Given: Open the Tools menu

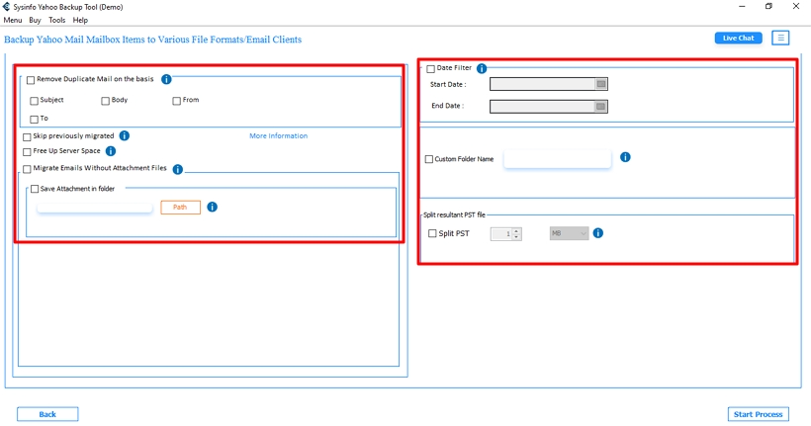Looking at the screenshot, I should (x=57, y=20).
